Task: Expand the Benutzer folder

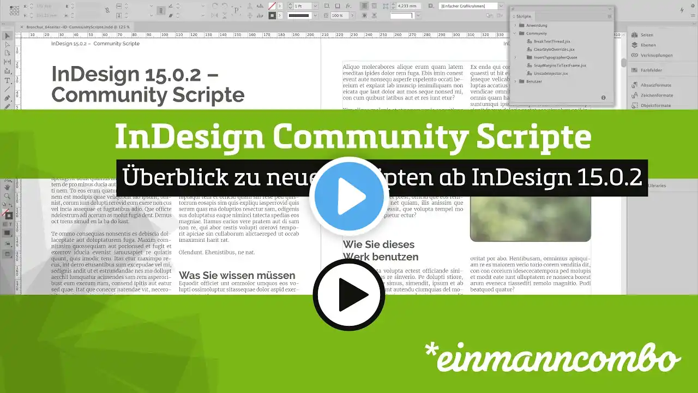Action: coord(515,81)
